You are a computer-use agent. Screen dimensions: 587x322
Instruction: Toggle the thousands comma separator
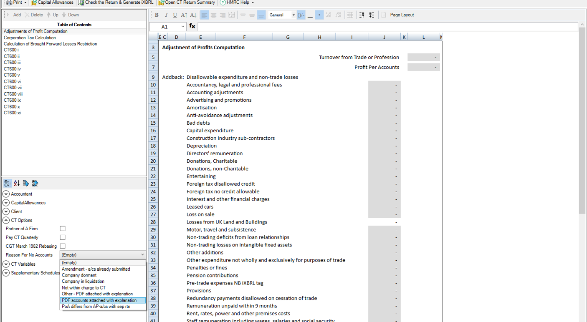coord(319,15)
